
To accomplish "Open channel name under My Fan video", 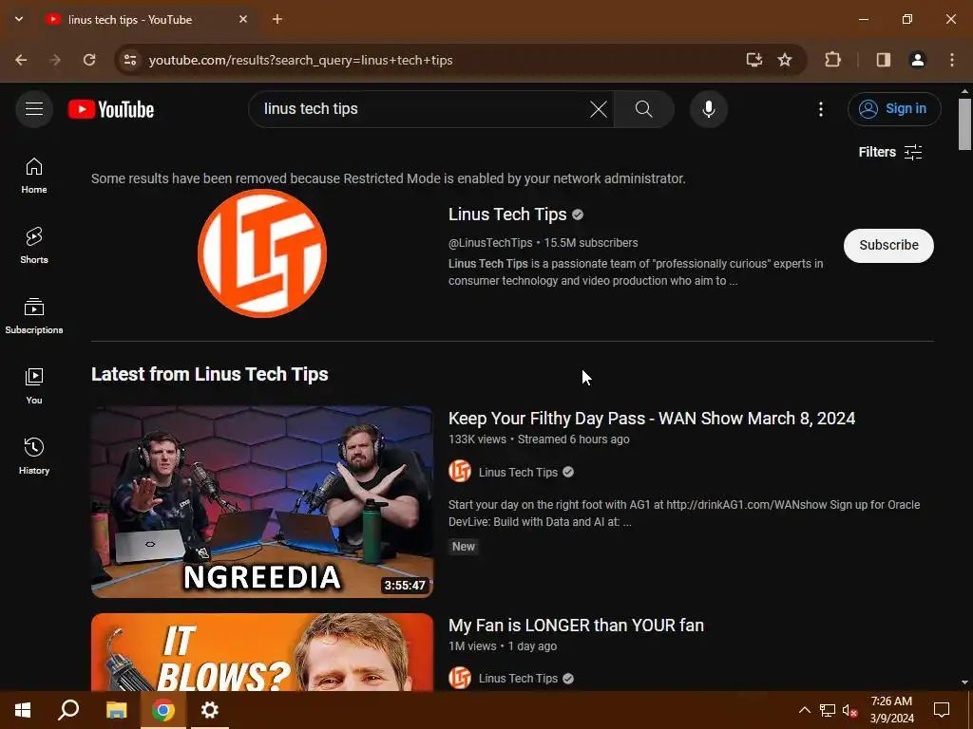I will [x=518, y=679].
